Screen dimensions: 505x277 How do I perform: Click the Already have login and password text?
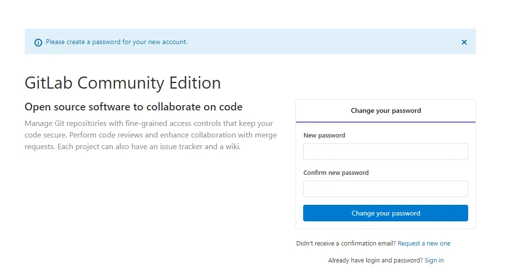tap(375, 261)
